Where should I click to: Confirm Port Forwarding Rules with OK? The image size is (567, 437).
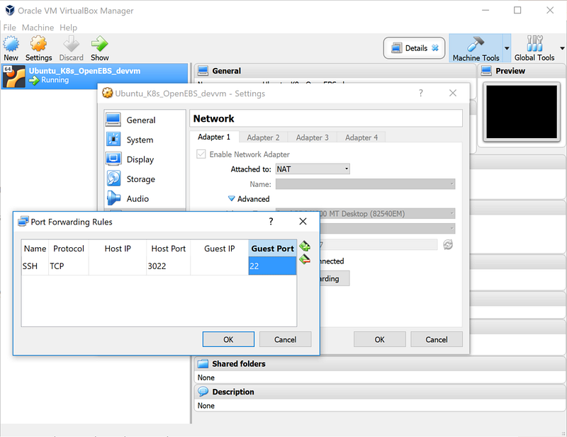[228, 339]
